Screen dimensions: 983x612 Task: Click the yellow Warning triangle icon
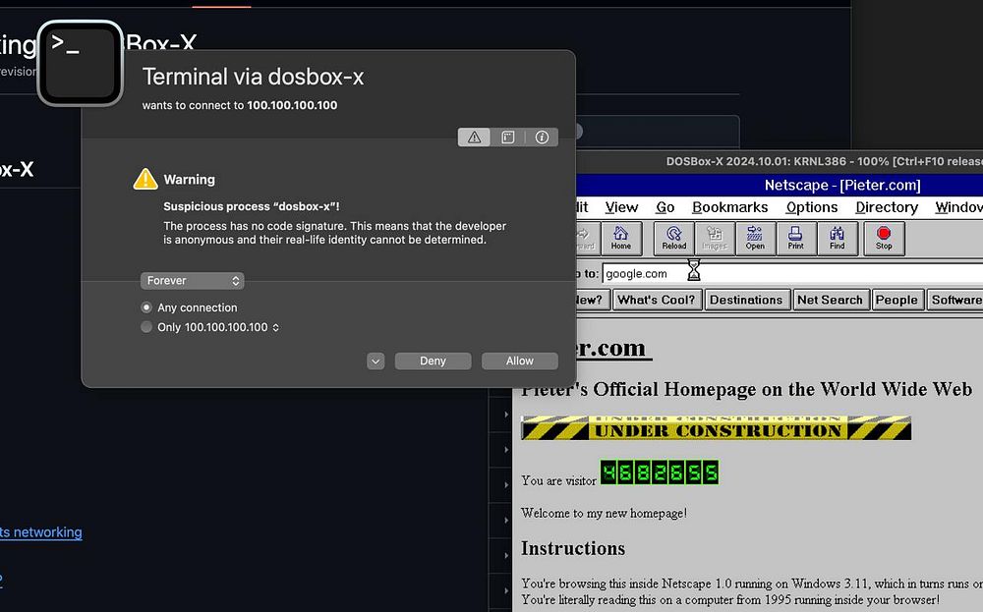point(145,179)
